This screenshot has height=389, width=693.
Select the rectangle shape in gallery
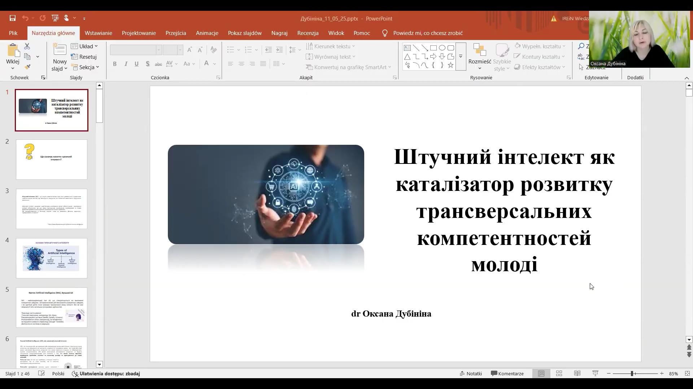(x=433, y=48)
